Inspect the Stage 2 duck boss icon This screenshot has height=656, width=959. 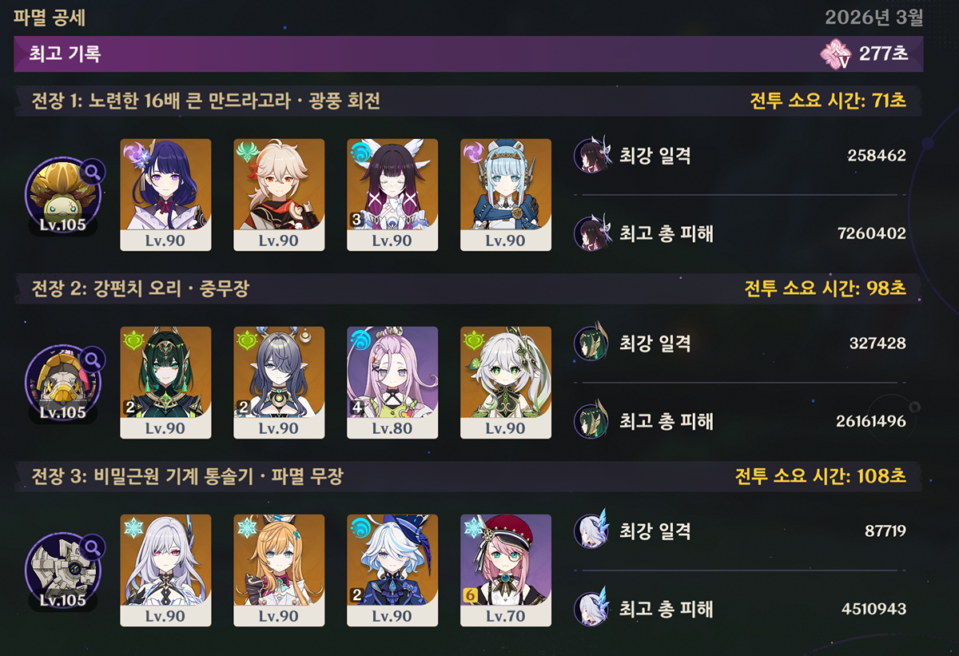point(62,383)
